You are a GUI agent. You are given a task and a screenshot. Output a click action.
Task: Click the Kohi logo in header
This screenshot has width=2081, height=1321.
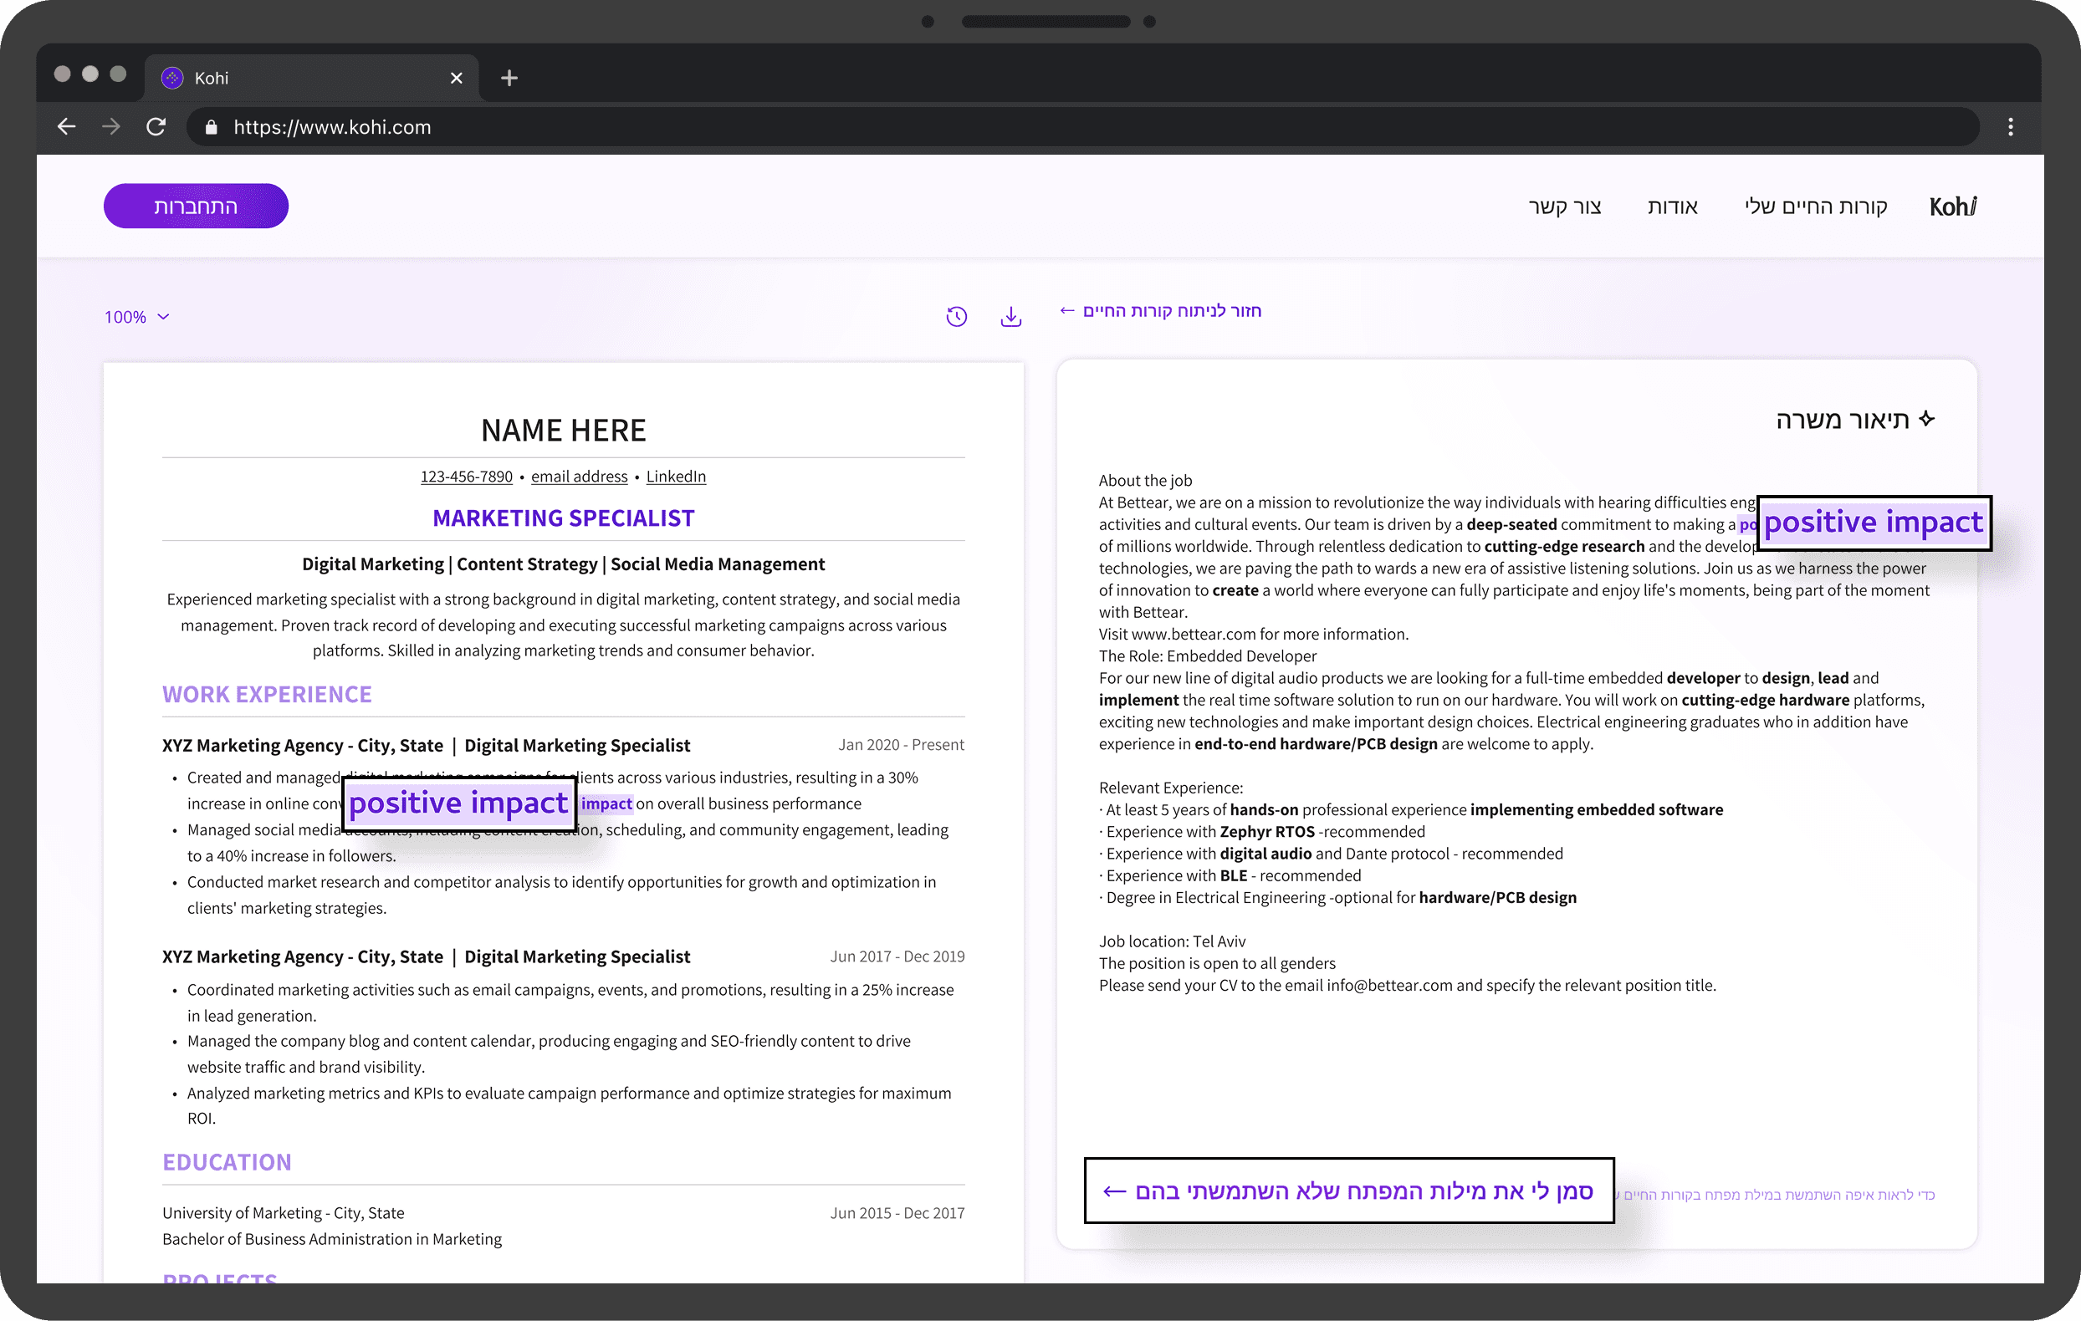pyautogui.click(x=1951, y=207)
